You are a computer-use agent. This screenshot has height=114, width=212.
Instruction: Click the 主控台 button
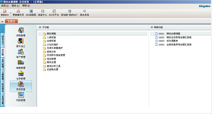[x=12, y=21]
